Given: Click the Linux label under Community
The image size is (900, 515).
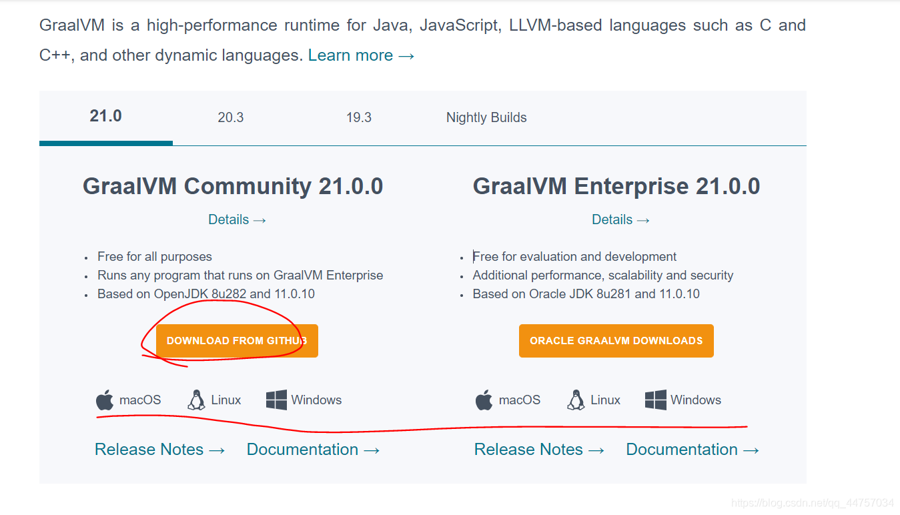Looking at the screenshot, I should (226, 400).
